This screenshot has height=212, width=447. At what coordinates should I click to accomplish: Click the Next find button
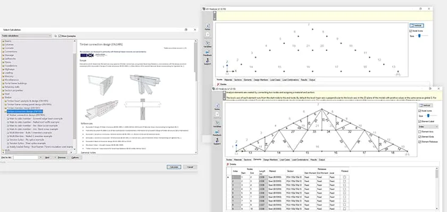tap(47, 157)
